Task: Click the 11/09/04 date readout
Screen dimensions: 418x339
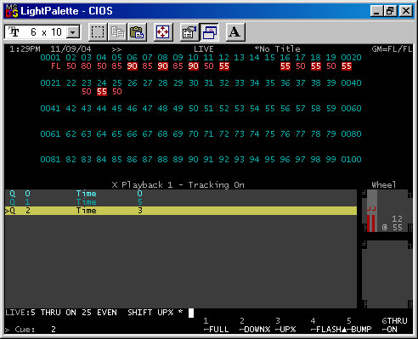Action: [71, 49]
